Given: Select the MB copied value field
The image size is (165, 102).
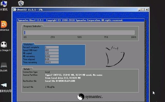Looking at the screenshot, I should tap(52, 53).
